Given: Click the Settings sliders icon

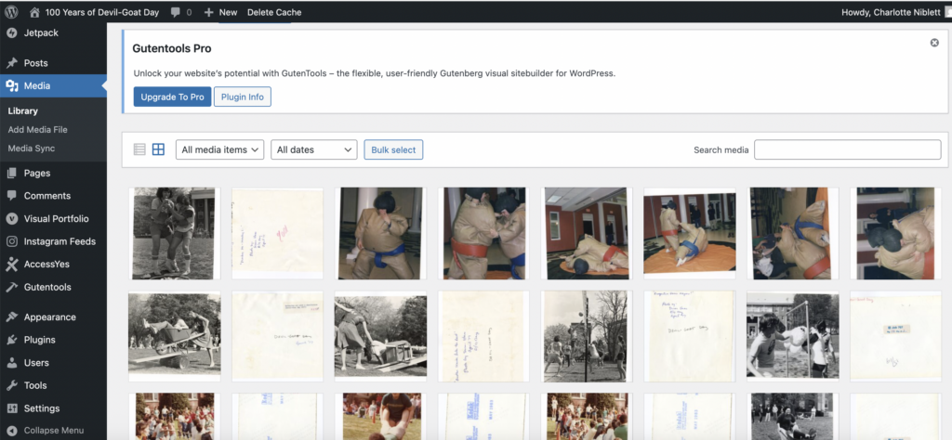Looking at the screenshot, I should click(11, 408).
